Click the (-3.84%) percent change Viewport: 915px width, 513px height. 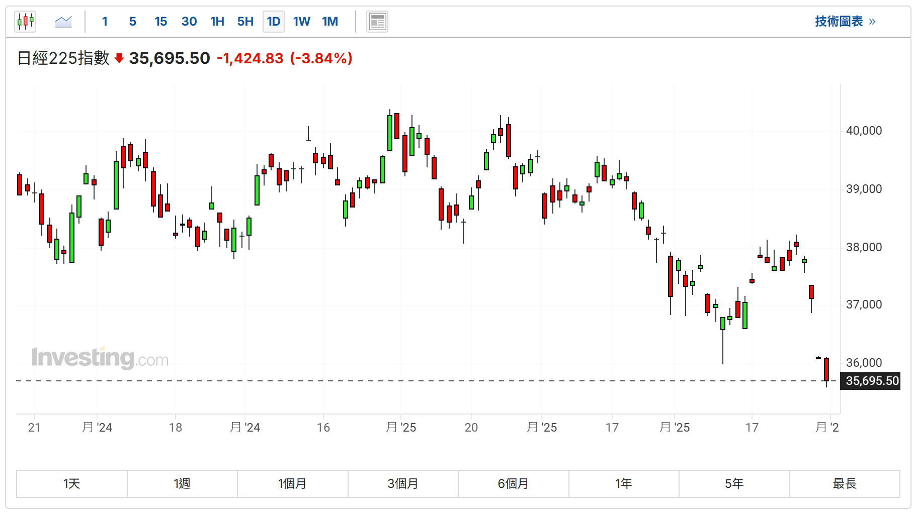pos(321,58)
